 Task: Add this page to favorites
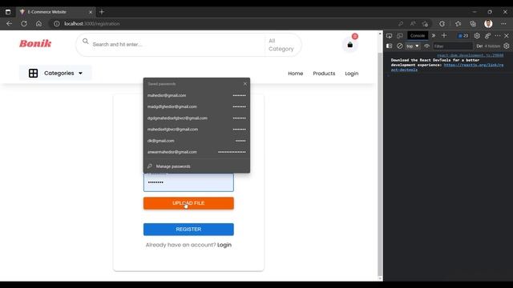[425, 23]
